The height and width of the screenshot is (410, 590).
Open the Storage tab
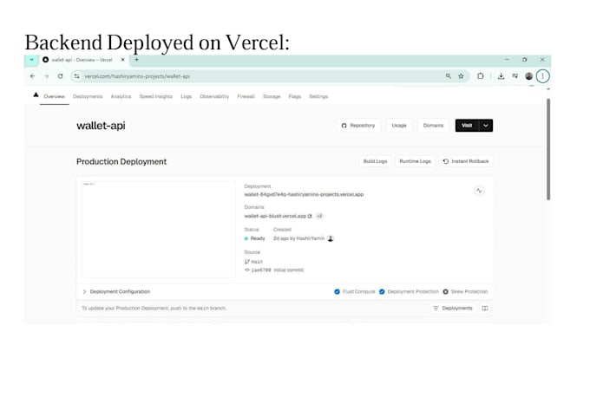click(272, 96)
